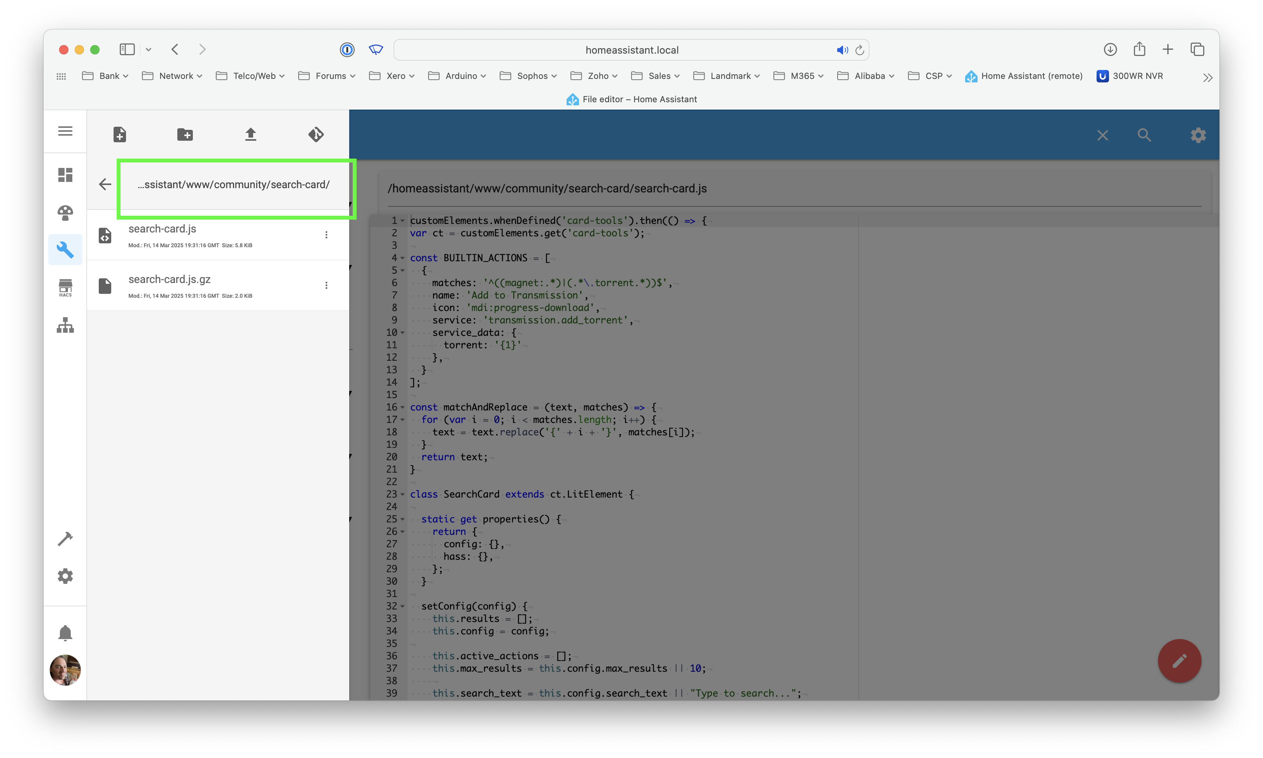Open notifications bell in sidebar
Image resolution: width=1263 pixels, height=758 pixels.
[x=65, y=633]
